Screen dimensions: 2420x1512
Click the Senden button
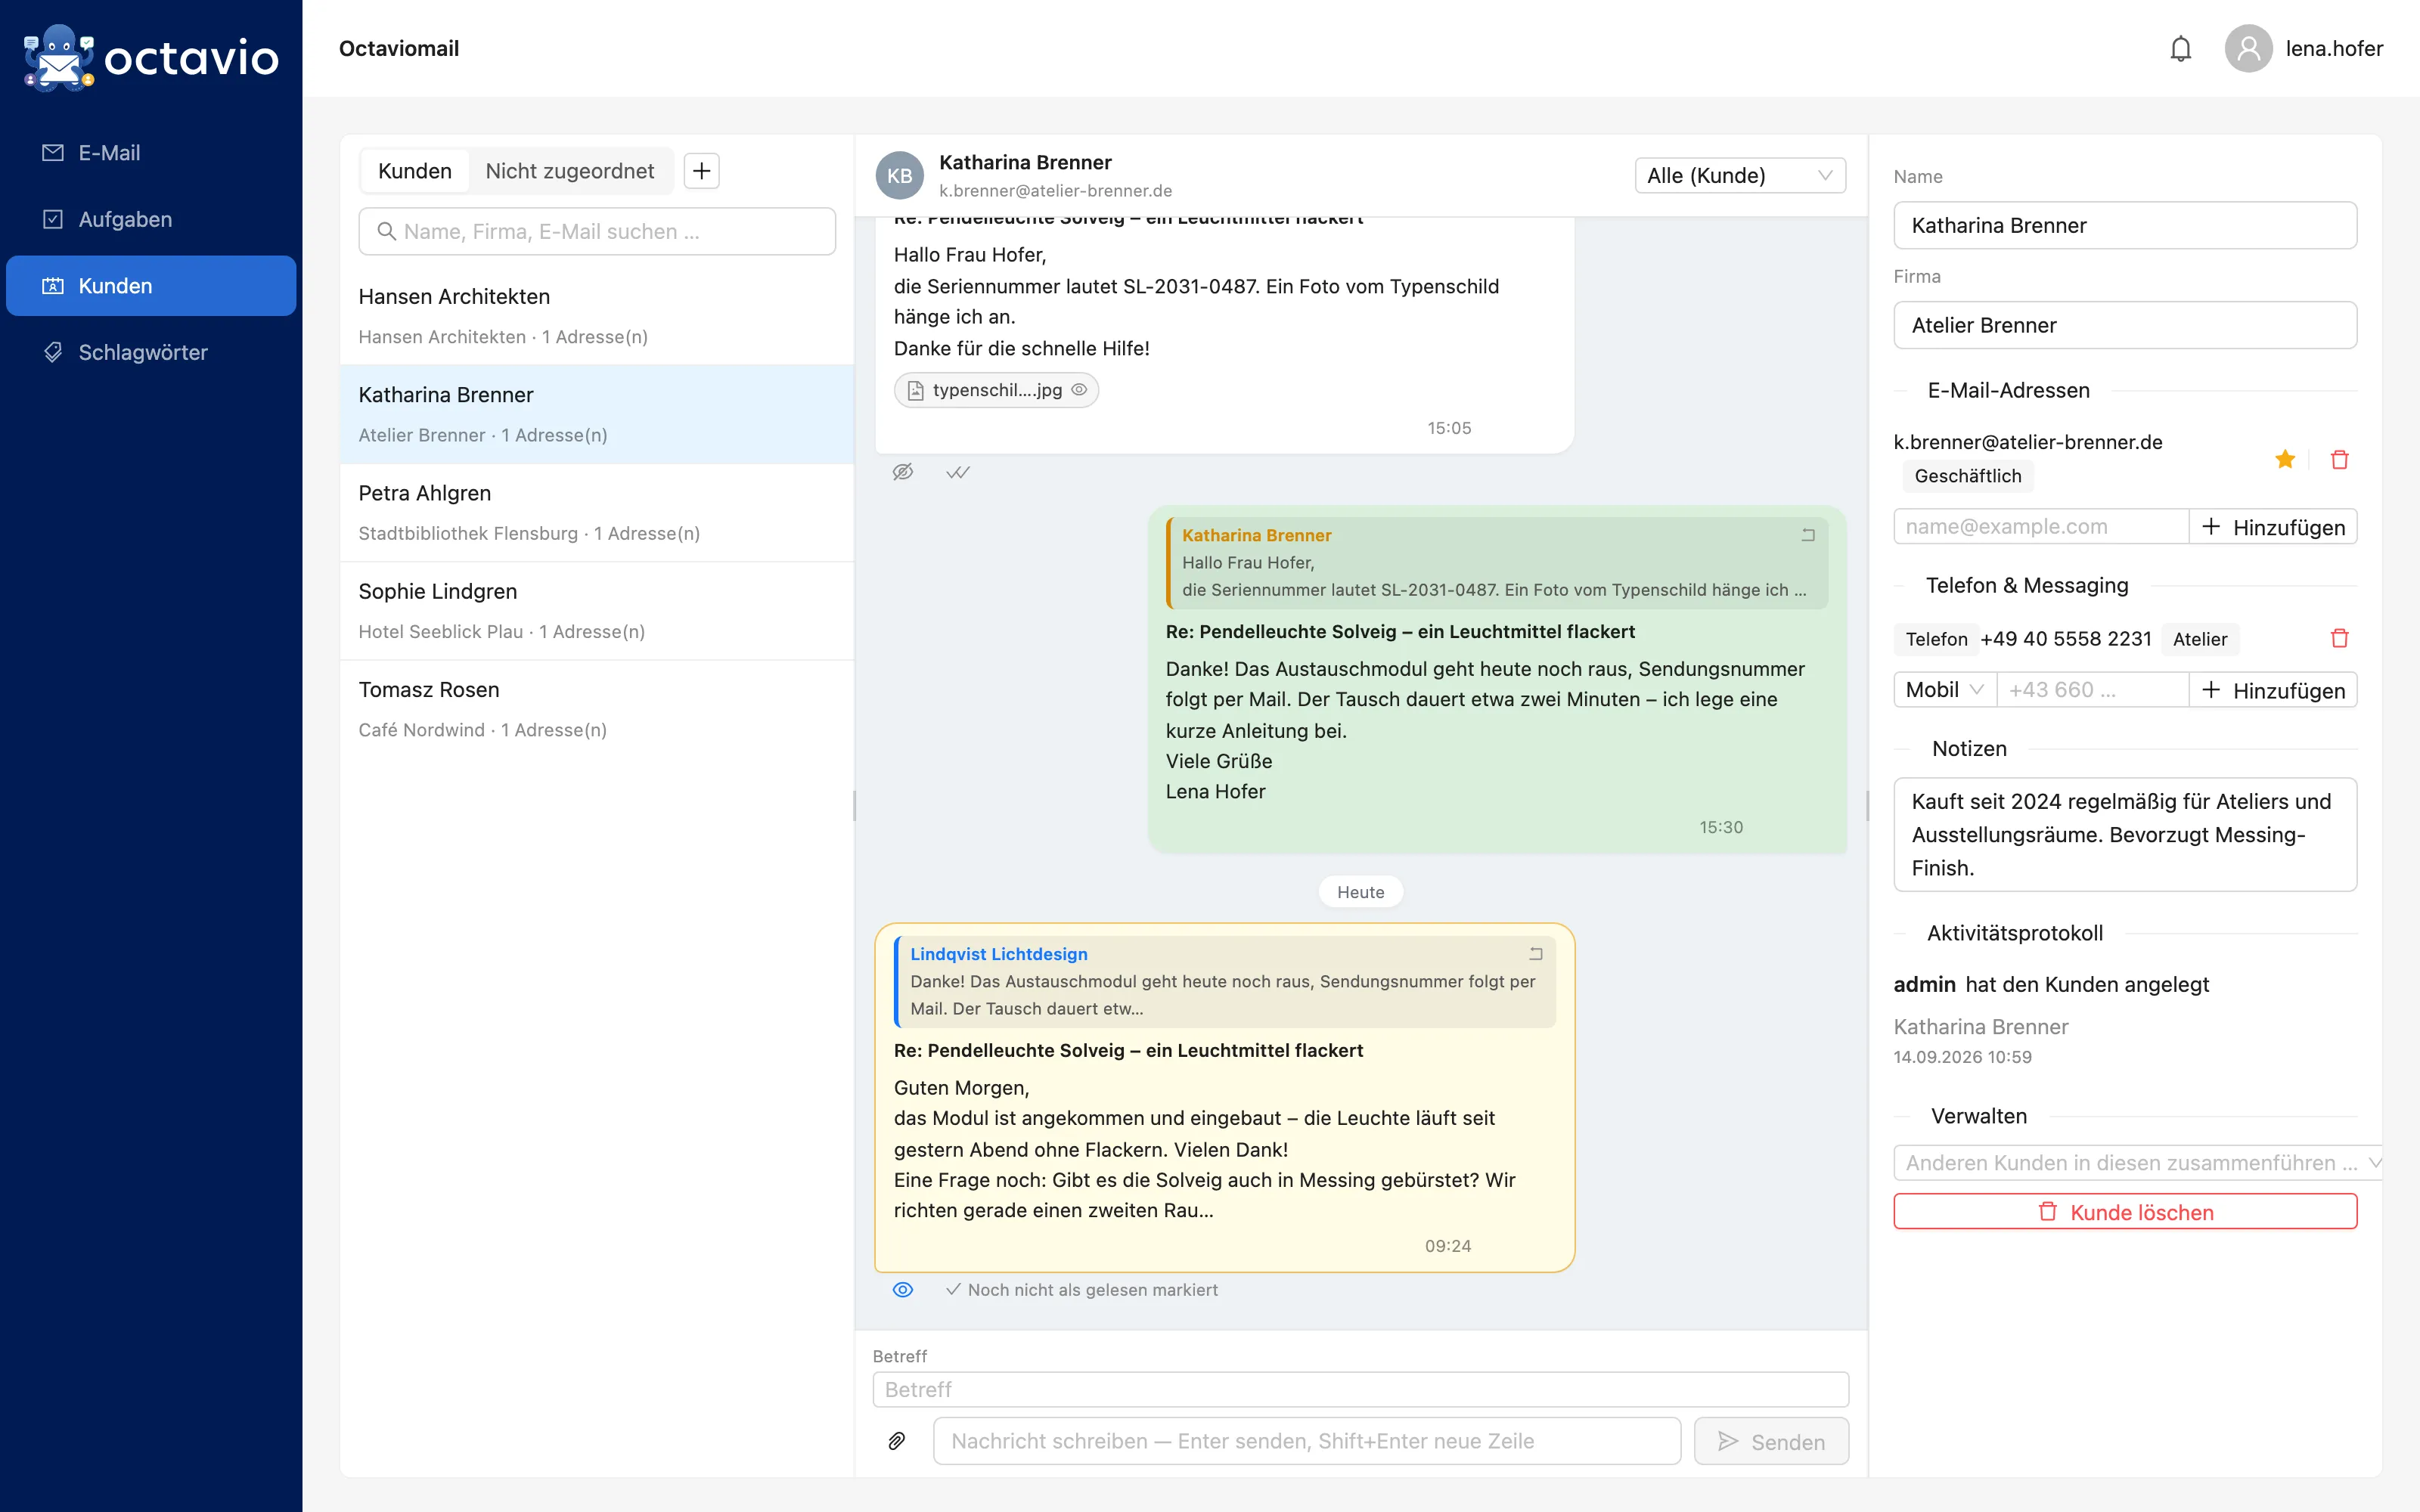[1771, 1441]
